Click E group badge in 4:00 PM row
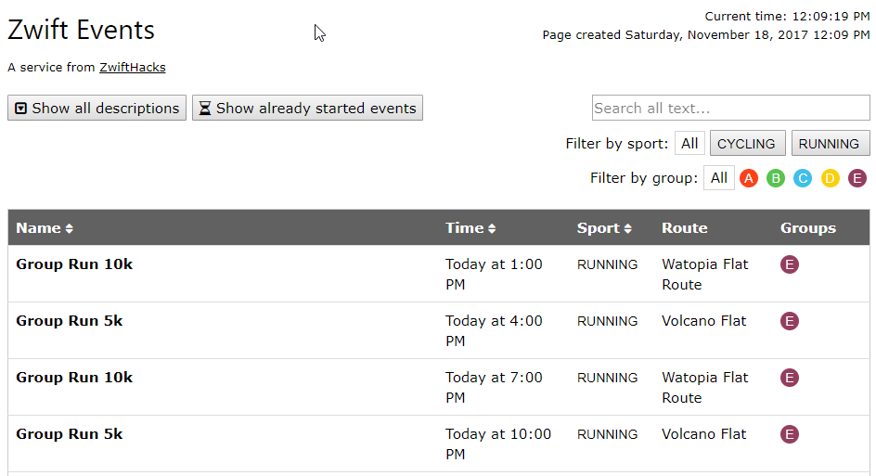 coord(790,321)
